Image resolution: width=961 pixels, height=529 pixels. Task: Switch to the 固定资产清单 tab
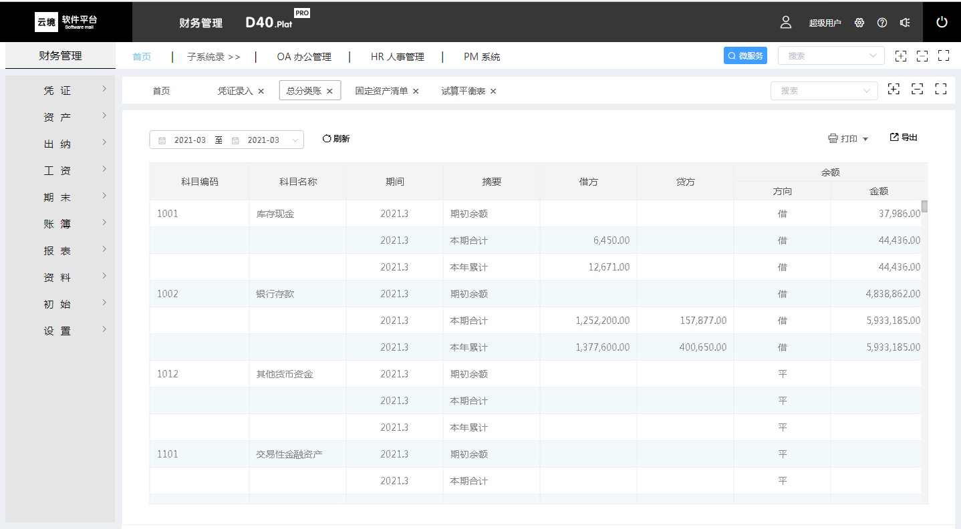click(381, 91)
